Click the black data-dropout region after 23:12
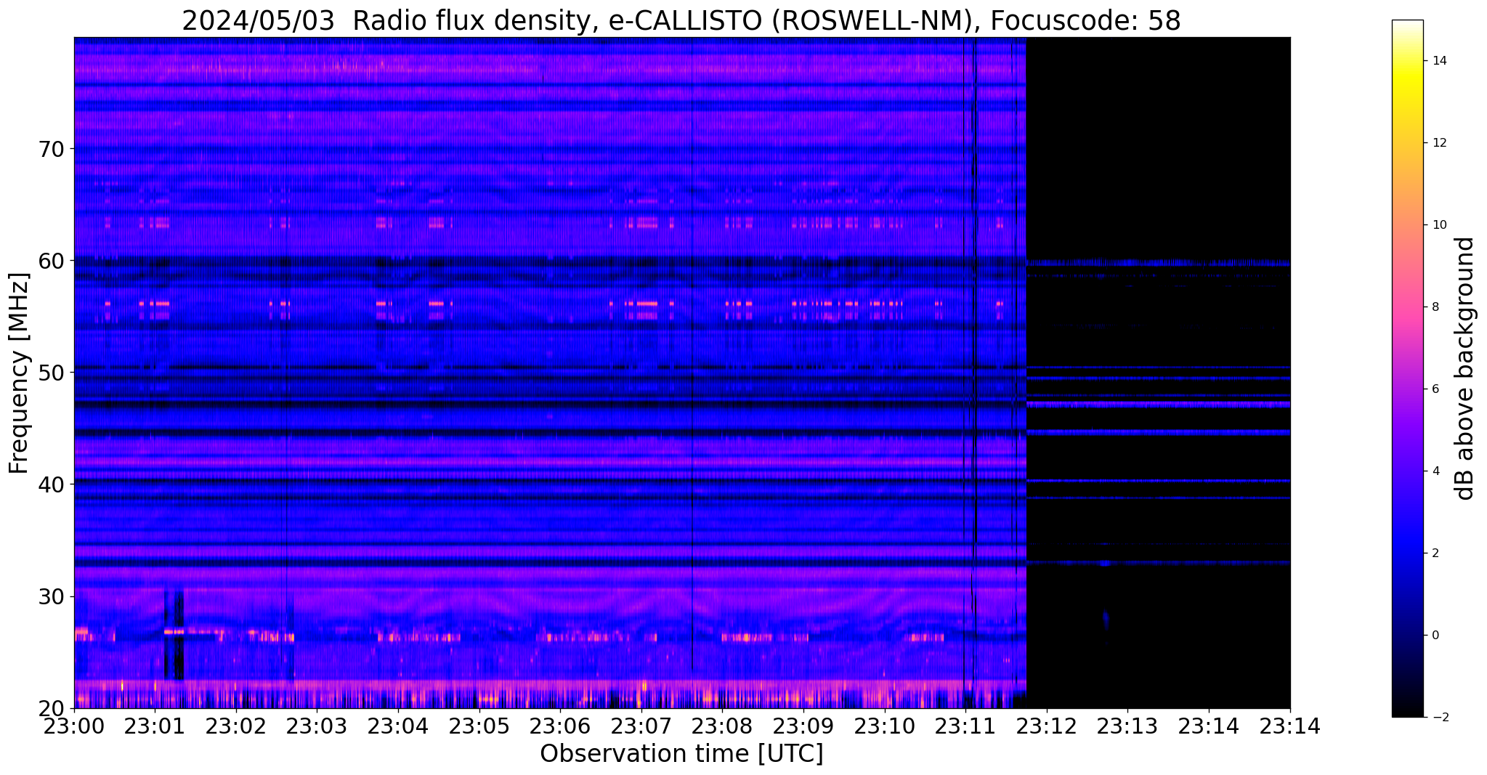This screenshot has width=1487, height=775. [1159, 373]
